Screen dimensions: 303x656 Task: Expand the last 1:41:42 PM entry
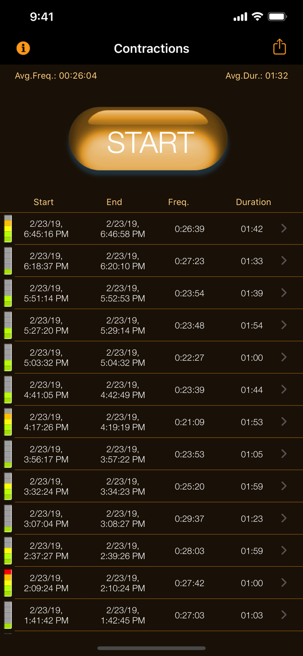coord(283,615)
